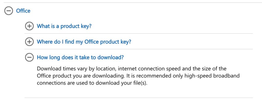Click the download times answer paragraph

(x=138, y=76)
